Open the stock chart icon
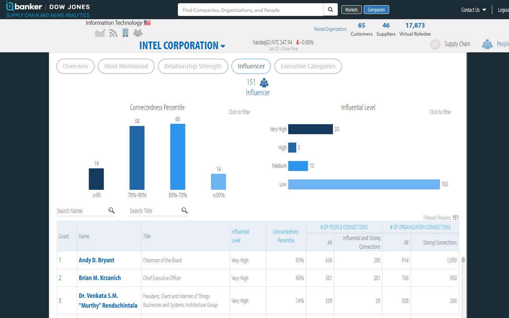This screenshot has height=318, width=509. [100, 33]
